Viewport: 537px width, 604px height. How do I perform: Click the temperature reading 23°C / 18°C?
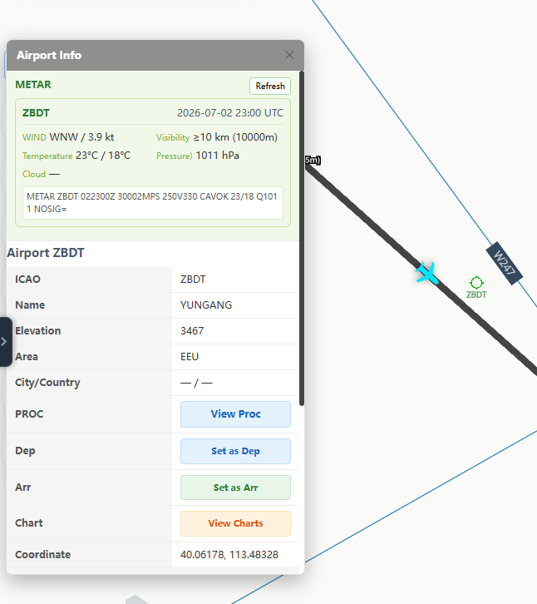click(103, 156)
